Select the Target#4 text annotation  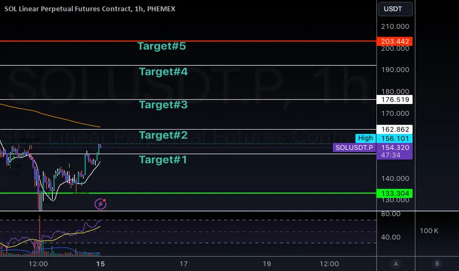pyautogui.click(x=163, y=71)
